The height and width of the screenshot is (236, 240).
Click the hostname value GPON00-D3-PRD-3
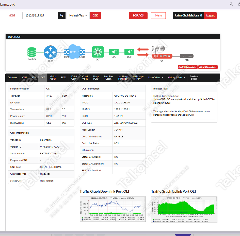pos(125,96)
